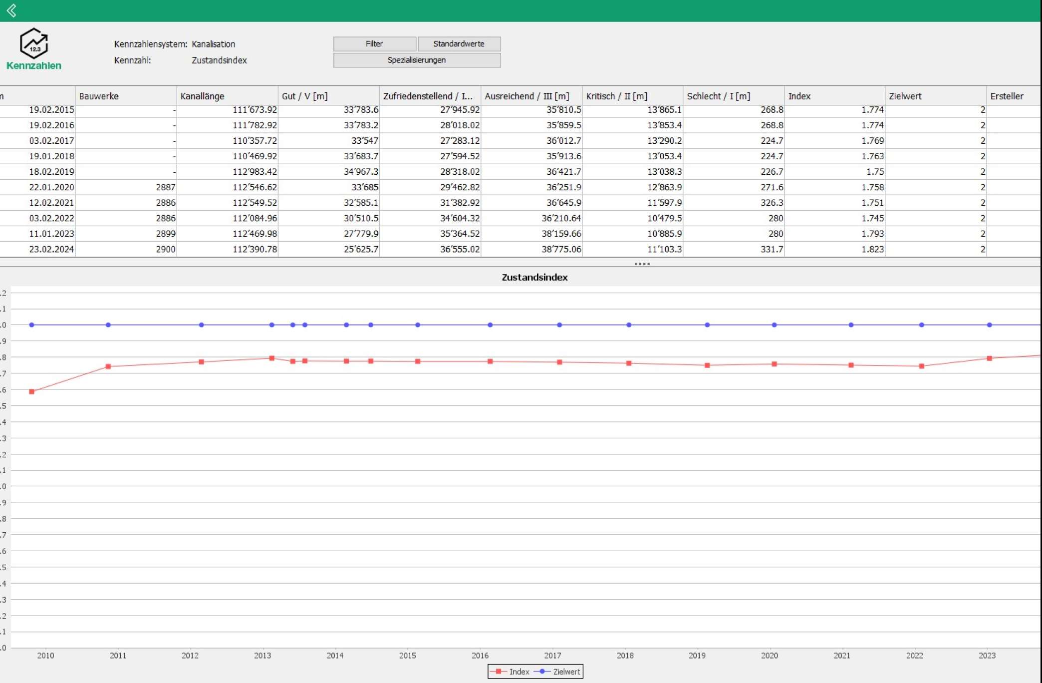Viewport: 1042px width, 683px height.
Task: Sort by the Kanallänge column header
Action: click(227, 96)
